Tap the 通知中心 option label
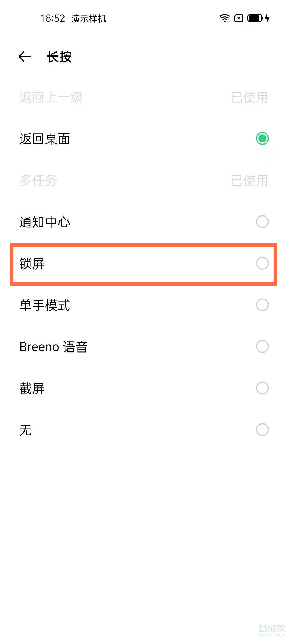Screen dimensions: 288x640 pos(45,222)
